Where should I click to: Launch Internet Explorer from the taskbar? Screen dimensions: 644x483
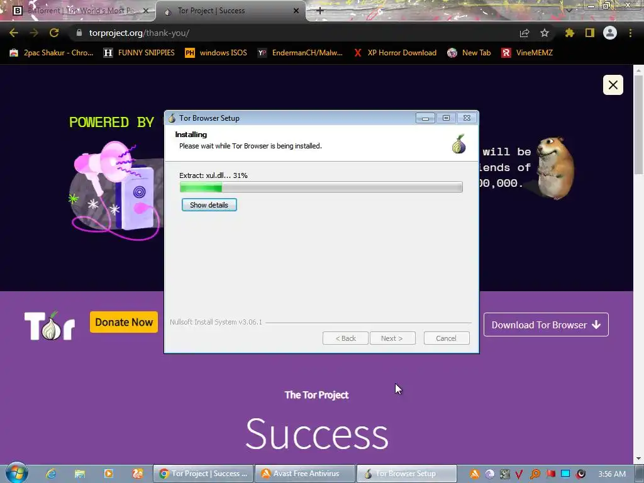click(x=50, y=474)
